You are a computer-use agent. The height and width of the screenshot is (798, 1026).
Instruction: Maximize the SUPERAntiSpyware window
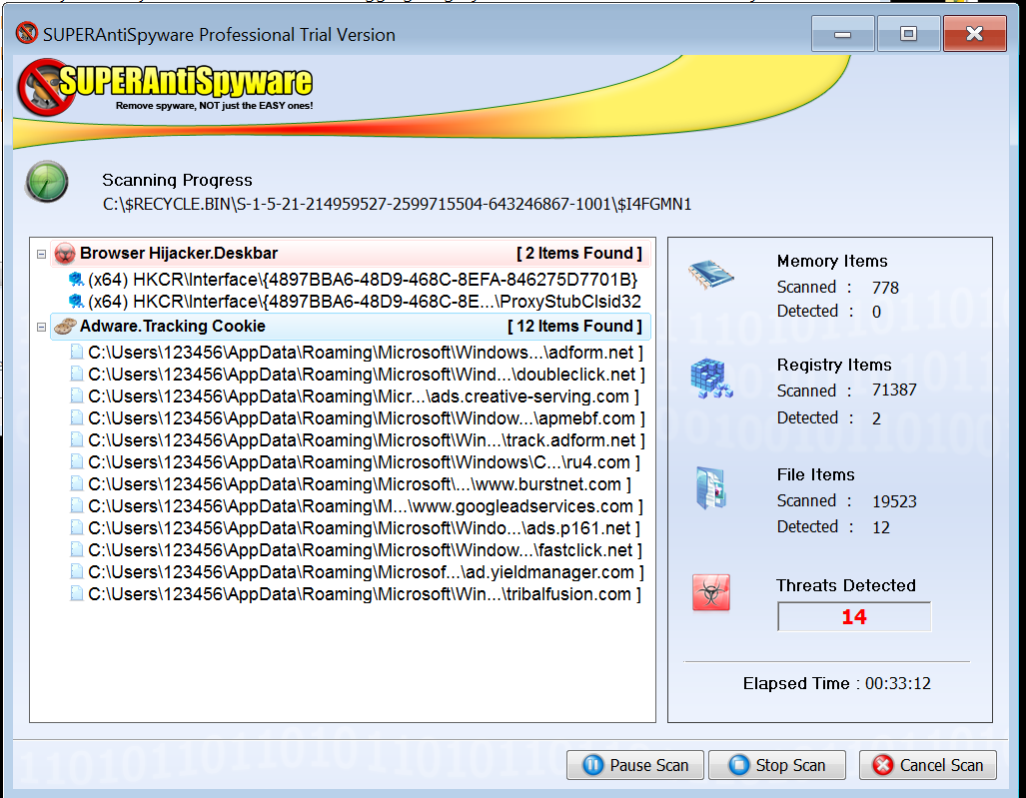pos(908,33)
